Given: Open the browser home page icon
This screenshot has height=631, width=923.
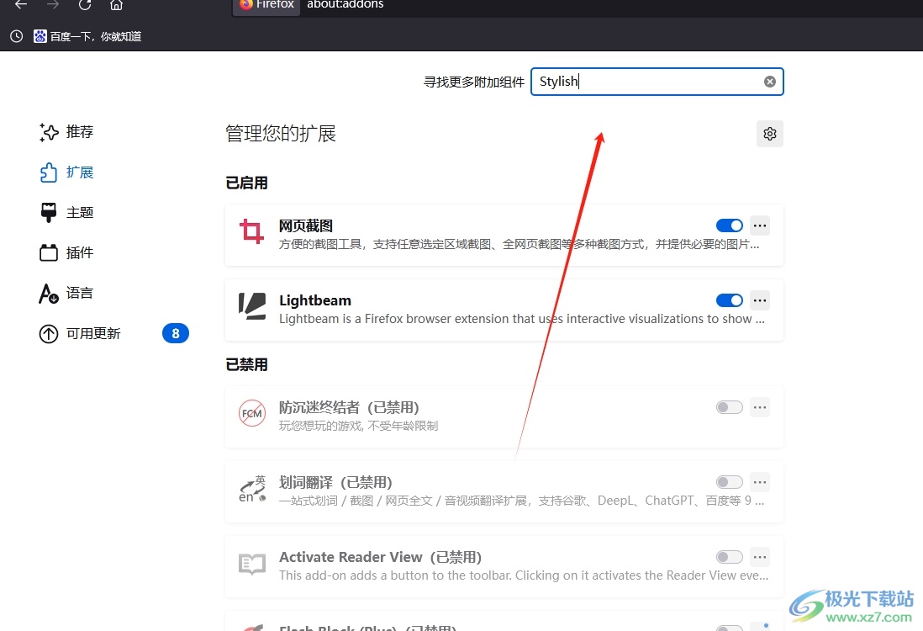Looking at the screenshot, I should tap(117, 5).
